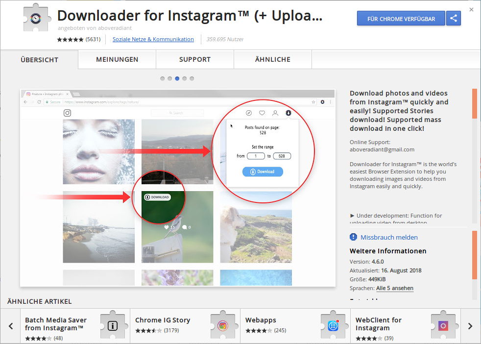The width and height of the screenshot is (481, 344).
Task: Click the share icon button
Action: (x=454, y=19)
